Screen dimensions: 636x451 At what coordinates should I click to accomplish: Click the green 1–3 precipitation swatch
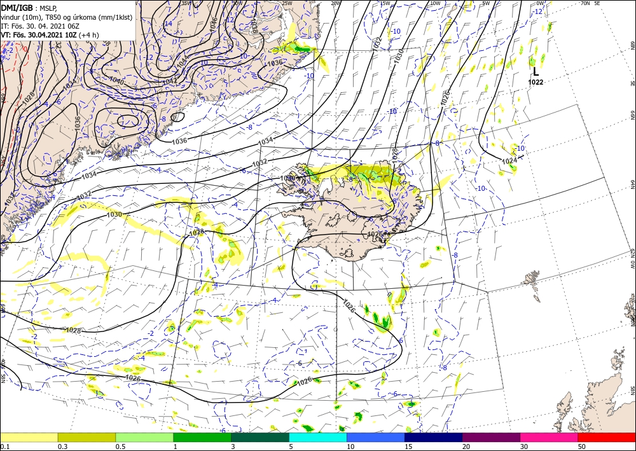(x=202, y=437)
